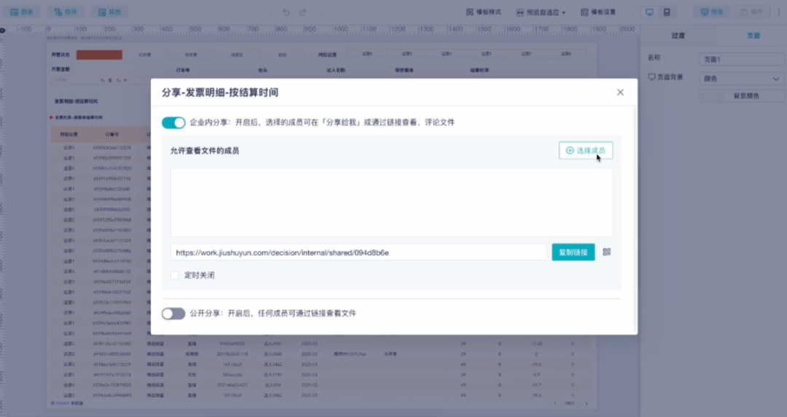Viewport: 787px width, 417px height.
Task: Switch to desktop layout icon
Action: pyautogui.click(x=649, y=12)
